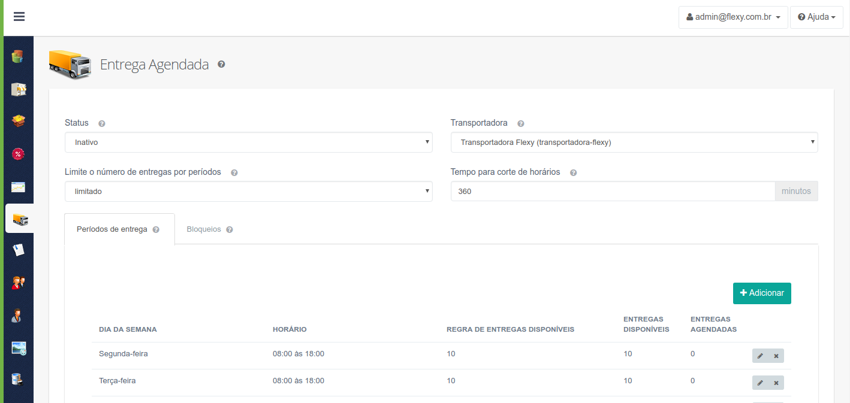
Task: Open the document with paperclip sidebar icon
Action: 19,250
